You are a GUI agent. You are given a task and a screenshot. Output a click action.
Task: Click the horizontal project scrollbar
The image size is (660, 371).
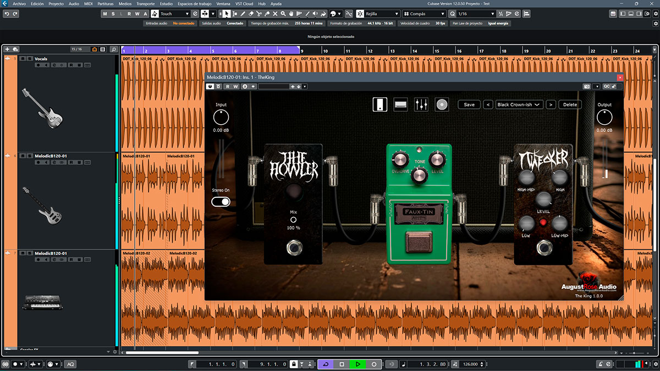[162, 353]
